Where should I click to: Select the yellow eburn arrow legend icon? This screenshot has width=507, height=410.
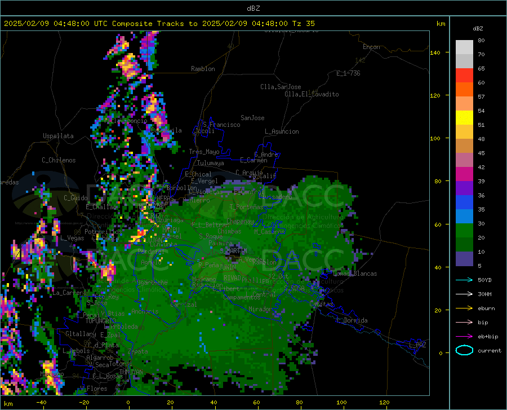point(464,308)
